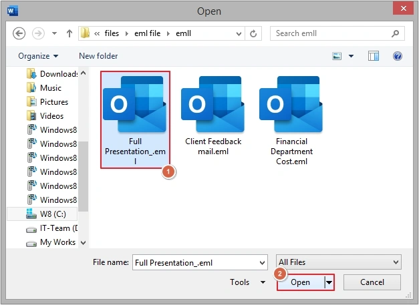Click the New folder button

(98, 56)
